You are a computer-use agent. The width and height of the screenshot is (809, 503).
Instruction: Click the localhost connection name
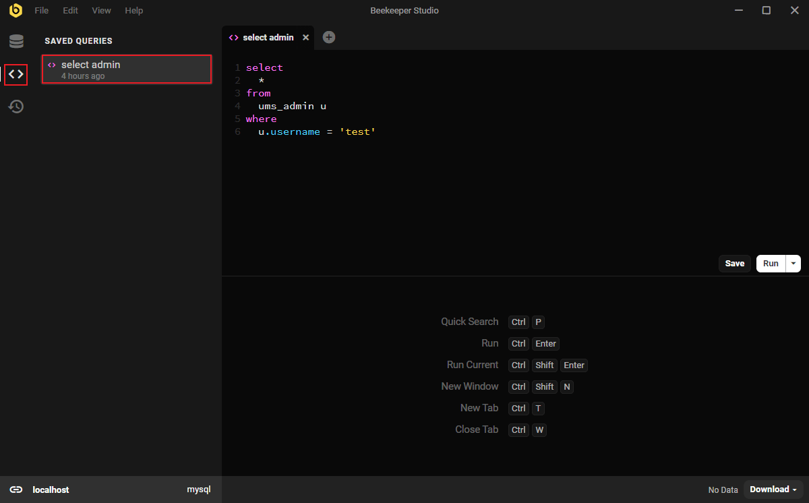pyautogui.click(x=51, y=490)
